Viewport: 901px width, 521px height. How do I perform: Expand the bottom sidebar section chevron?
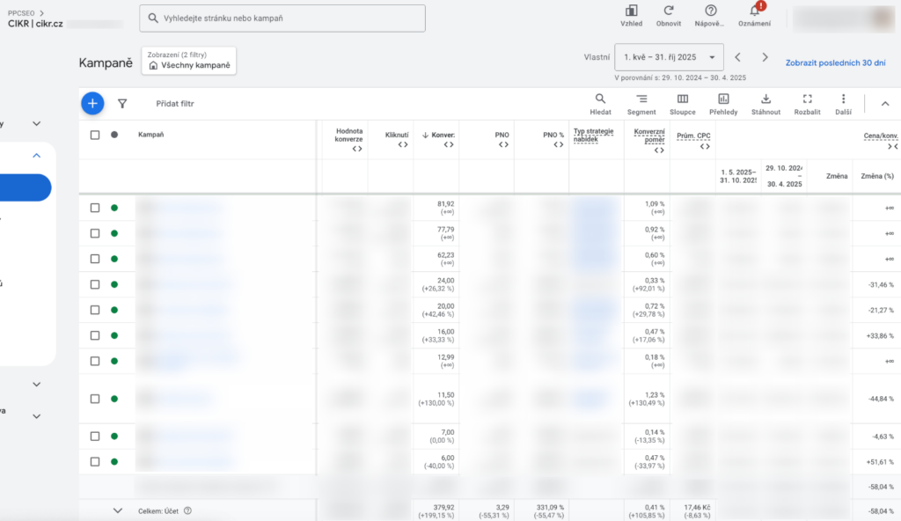(x=37, y=416)
